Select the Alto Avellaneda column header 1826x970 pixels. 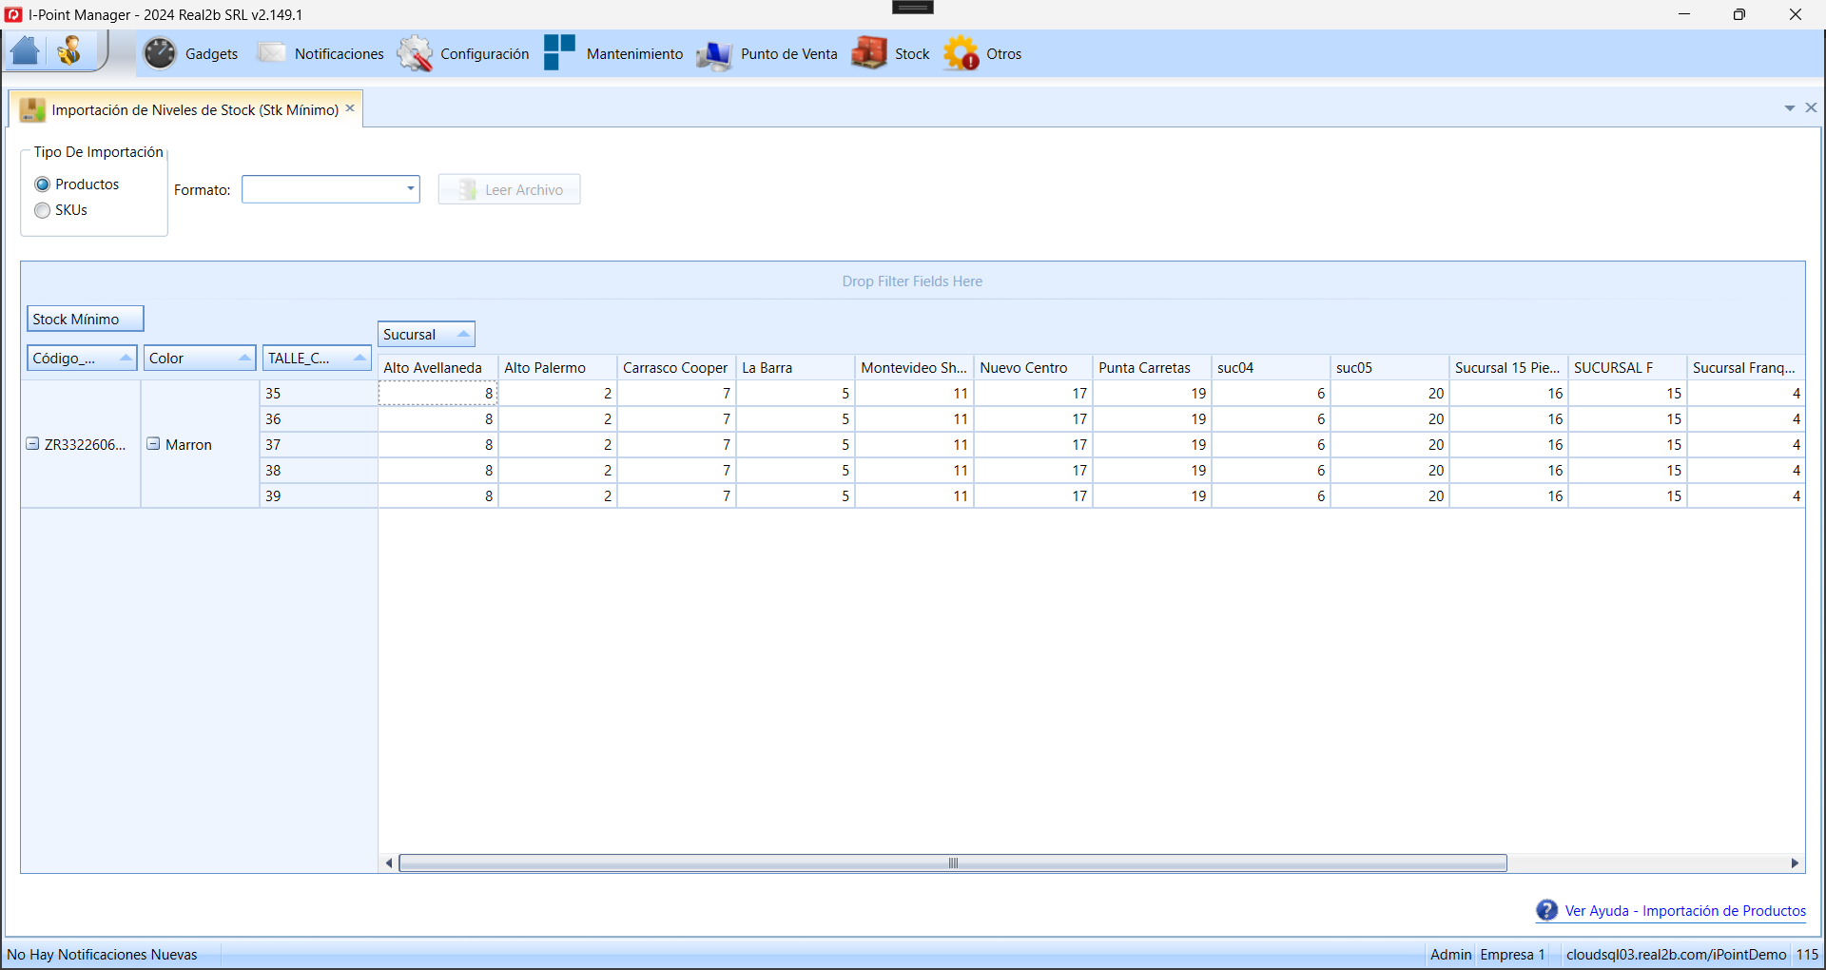coord(438,367)
